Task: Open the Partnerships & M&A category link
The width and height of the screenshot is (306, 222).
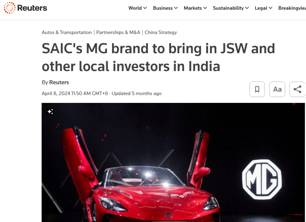Action: pyautogui.click(x=118, y=32)
